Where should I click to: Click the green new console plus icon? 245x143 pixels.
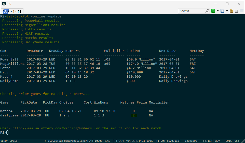213,11
